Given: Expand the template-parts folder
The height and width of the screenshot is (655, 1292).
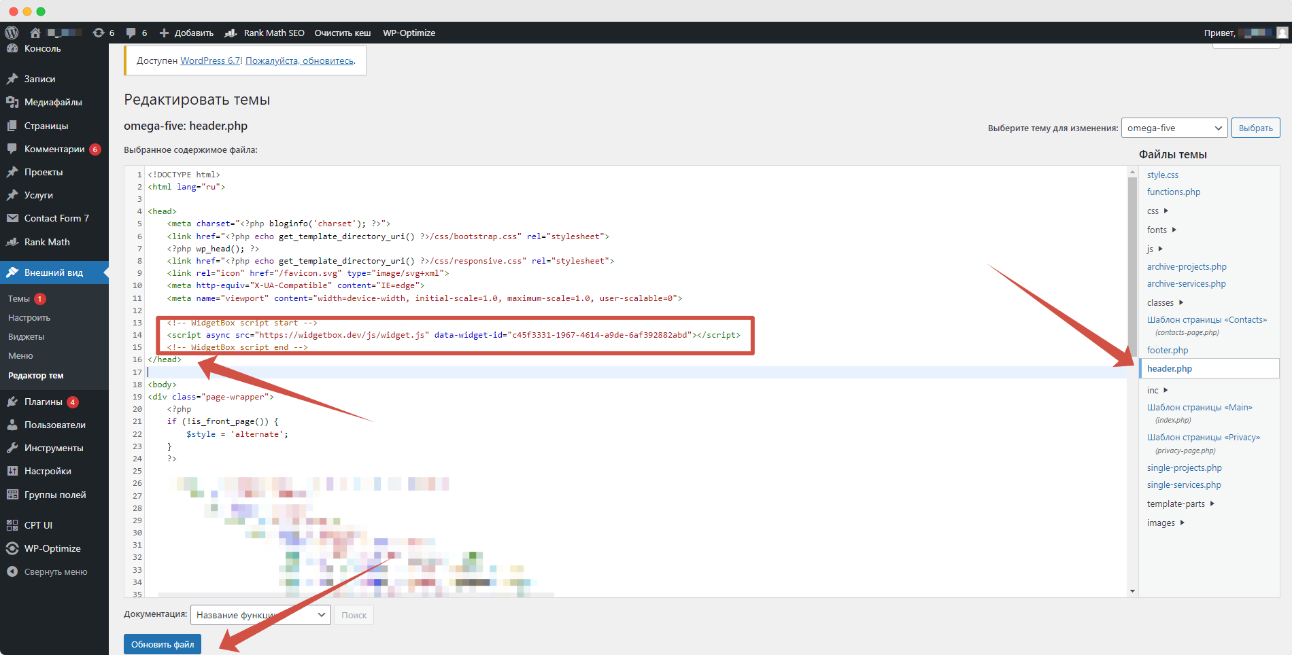Looking at the screenshot, I should (x=1180, y=503).
